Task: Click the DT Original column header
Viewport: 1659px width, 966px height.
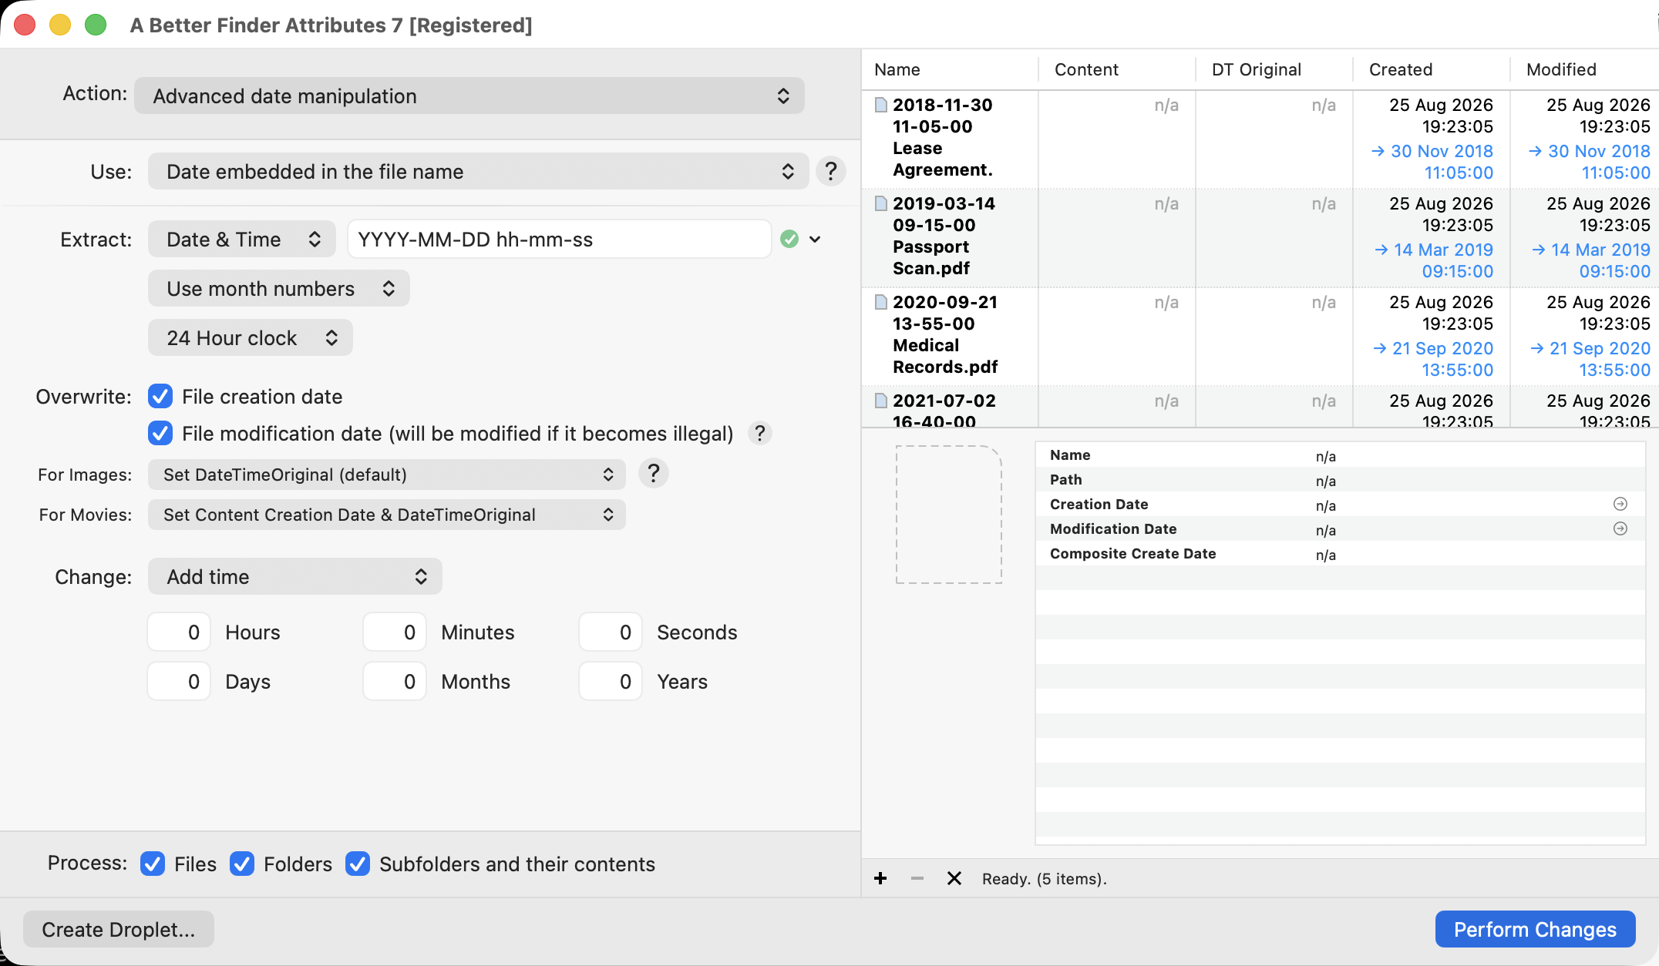Action: (1274, 69)
